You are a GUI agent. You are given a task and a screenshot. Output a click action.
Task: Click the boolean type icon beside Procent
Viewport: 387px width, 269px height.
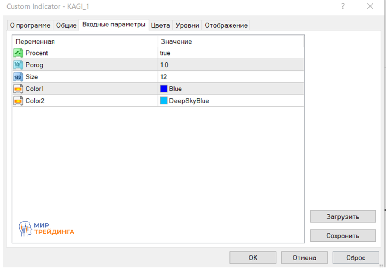pyautogui.click(x=19, y=53)
